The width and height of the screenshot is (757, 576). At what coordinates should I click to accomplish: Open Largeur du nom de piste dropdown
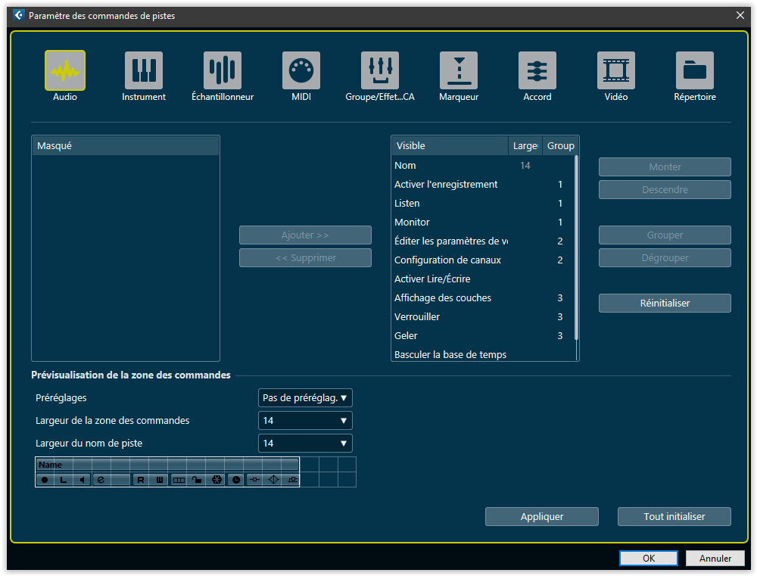[305, 444]
